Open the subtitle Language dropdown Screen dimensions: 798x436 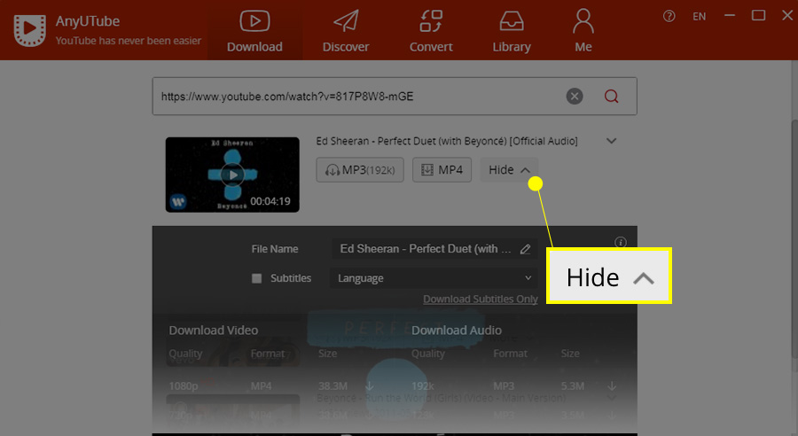click(434, 278)
